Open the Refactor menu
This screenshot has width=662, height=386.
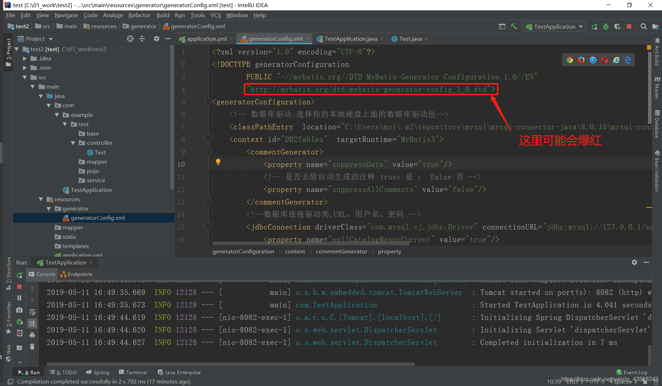139,15
